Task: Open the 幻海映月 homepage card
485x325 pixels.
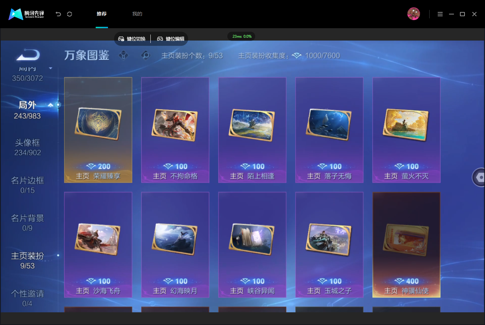Action: 175,245
